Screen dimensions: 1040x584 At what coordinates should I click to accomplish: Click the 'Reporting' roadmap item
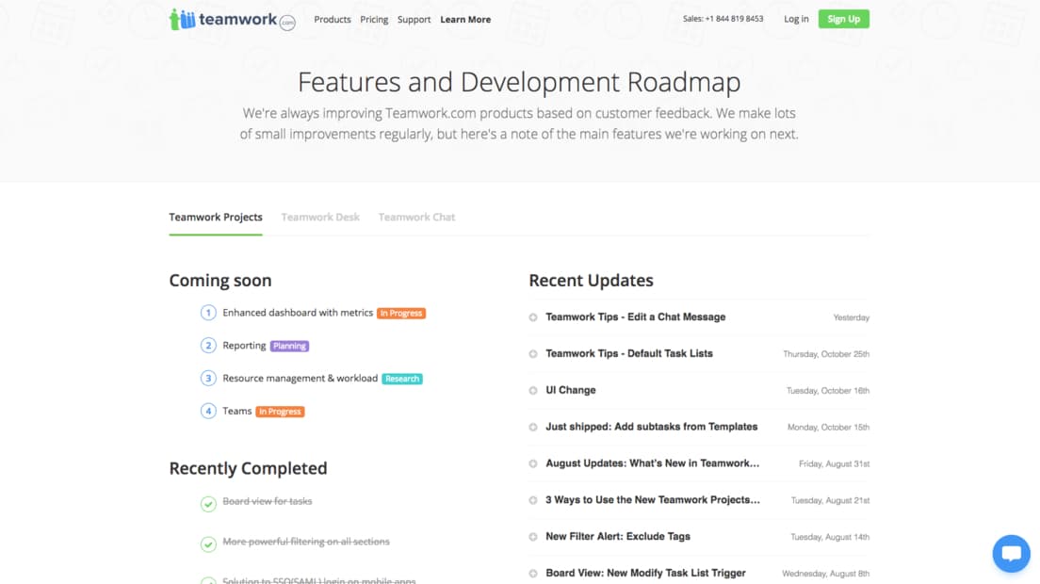[x=244, y=346]
